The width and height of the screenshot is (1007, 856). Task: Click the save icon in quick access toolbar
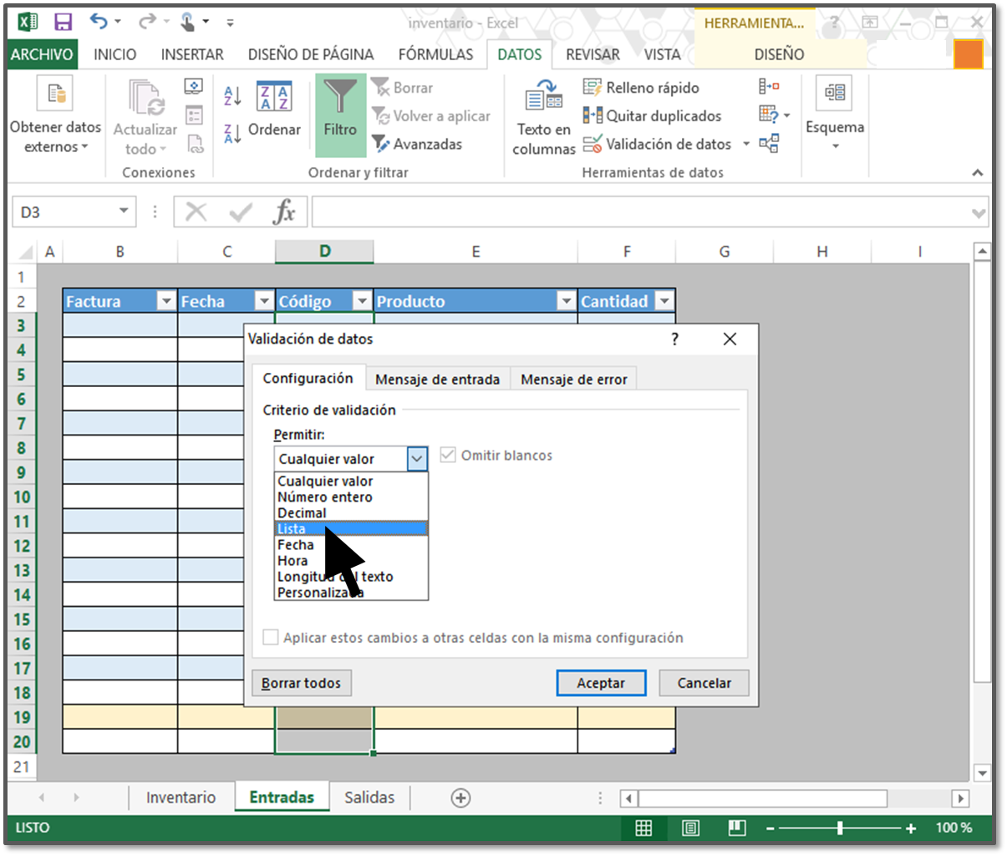tap(63, 23)
